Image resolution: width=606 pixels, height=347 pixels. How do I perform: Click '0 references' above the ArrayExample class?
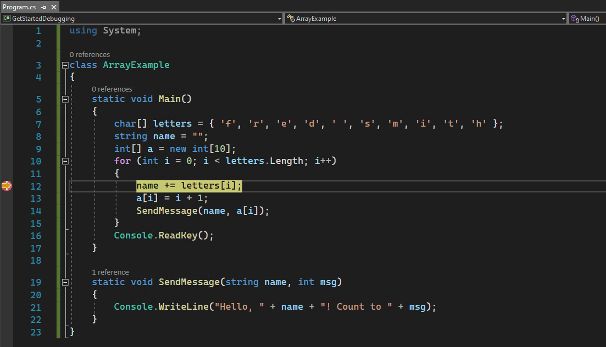pyautogui.click(x=90, y=54)
